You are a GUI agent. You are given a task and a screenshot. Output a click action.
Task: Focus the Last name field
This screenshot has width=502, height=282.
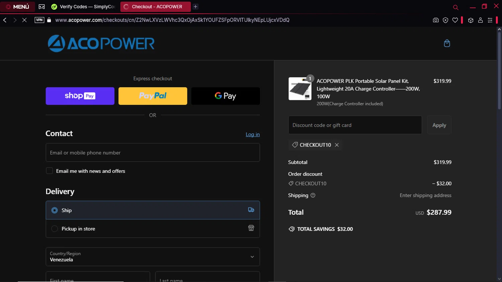[207, 277]
